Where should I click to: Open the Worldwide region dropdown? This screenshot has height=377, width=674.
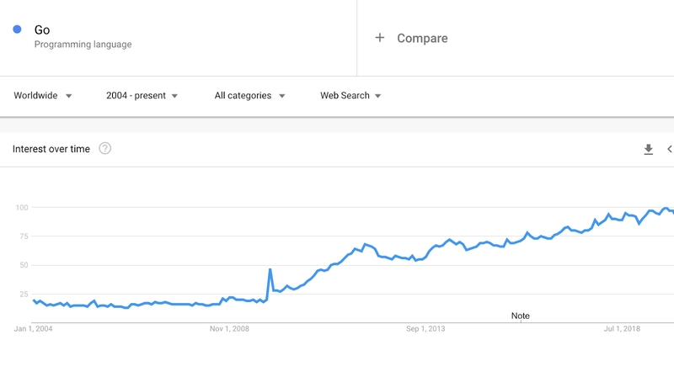tap(43, 95)
